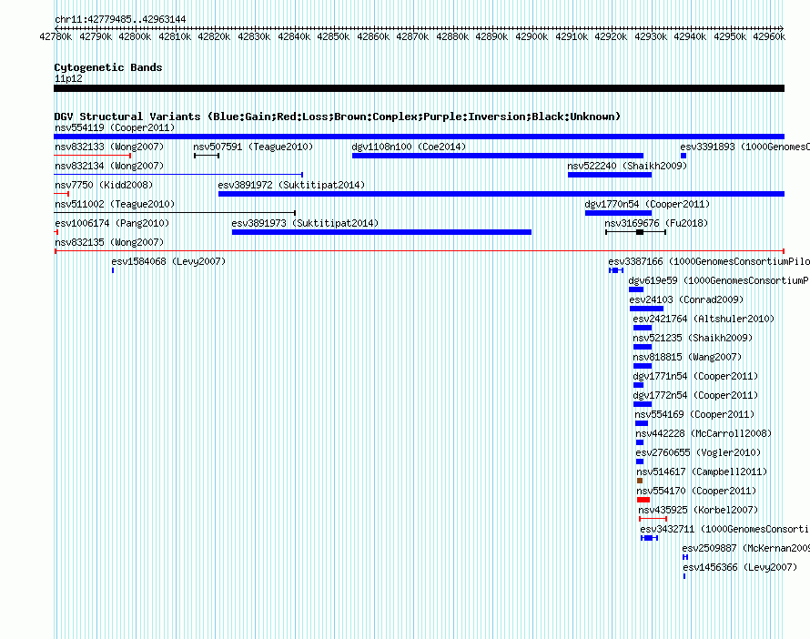The image size is (810, 639).
Task: Select the nsv3169676 (Fu2018) black feature
Action: [635, 232]
